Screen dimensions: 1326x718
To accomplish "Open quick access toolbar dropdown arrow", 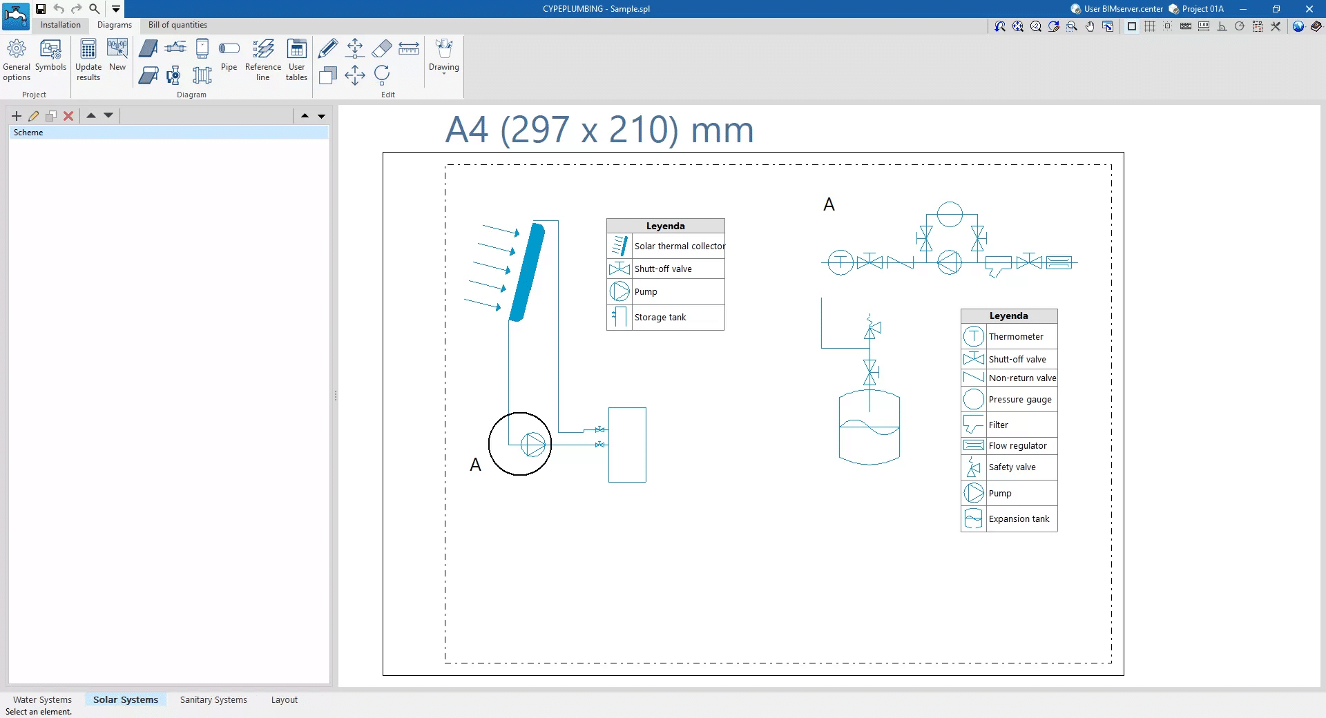I will [x=116, y=9].
